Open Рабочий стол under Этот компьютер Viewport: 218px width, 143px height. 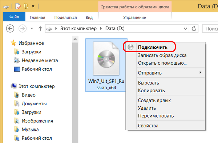tap(37, 138)
